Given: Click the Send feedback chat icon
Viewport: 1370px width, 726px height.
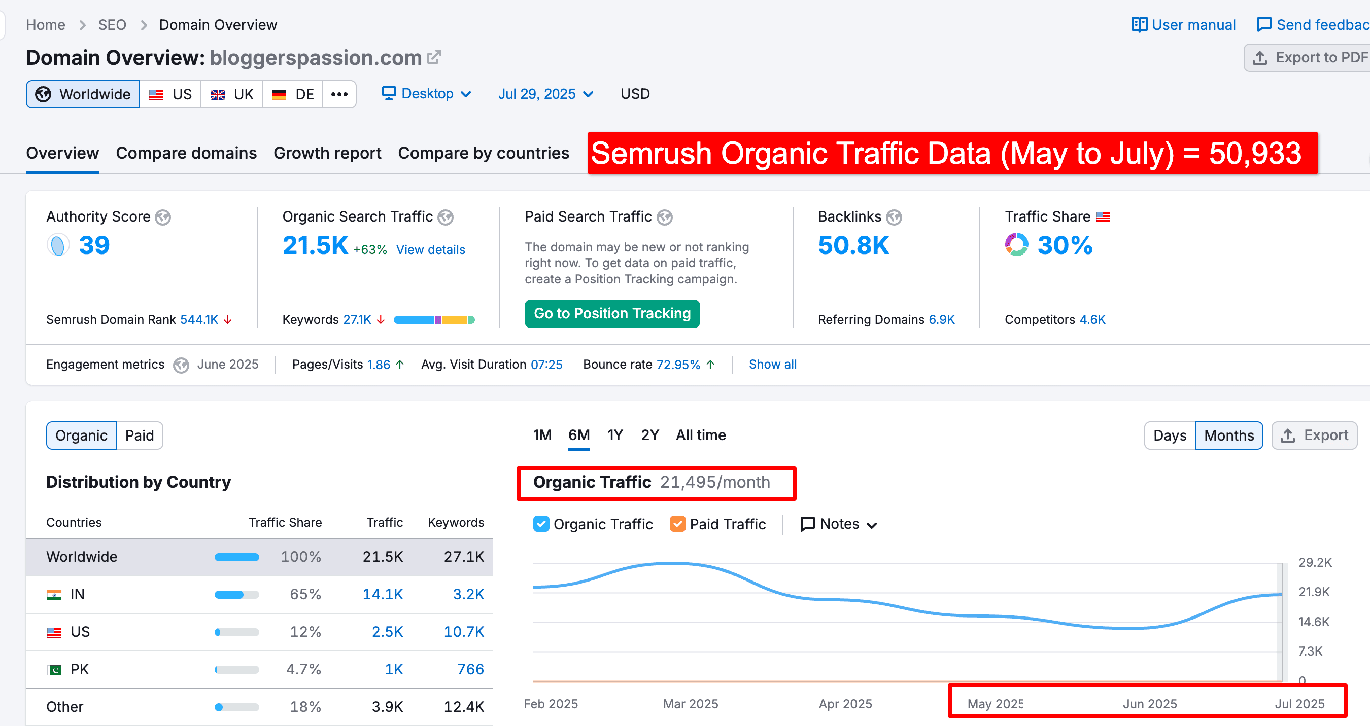Looking at the screenshot, I should coord(1263,24).
